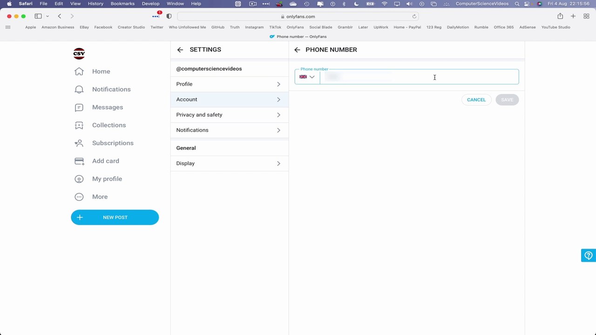
Task: Open Subscriptions icon in the sidebar
Action: pyautogui.click(x=79, y=143)
